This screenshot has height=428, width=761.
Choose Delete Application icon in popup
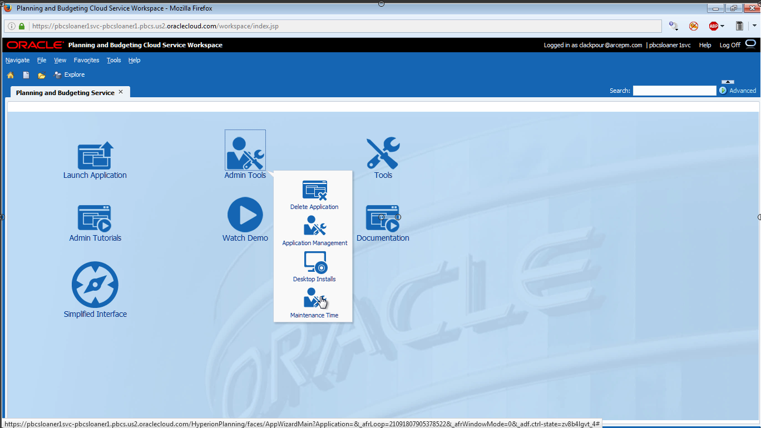pyautogui.click(x=314, y=190)
